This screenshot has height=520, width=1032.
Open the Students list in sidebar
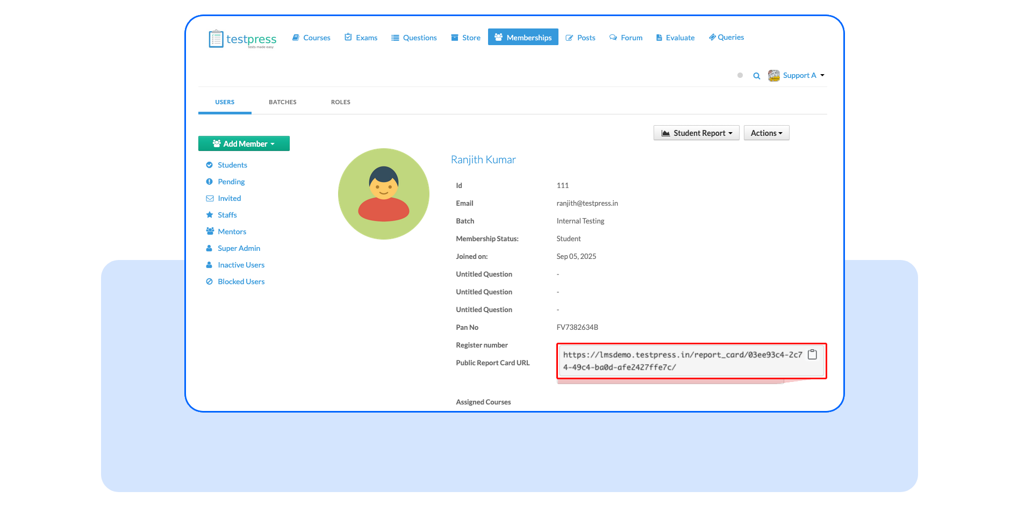pyautogui.click(x=232, y=165)
